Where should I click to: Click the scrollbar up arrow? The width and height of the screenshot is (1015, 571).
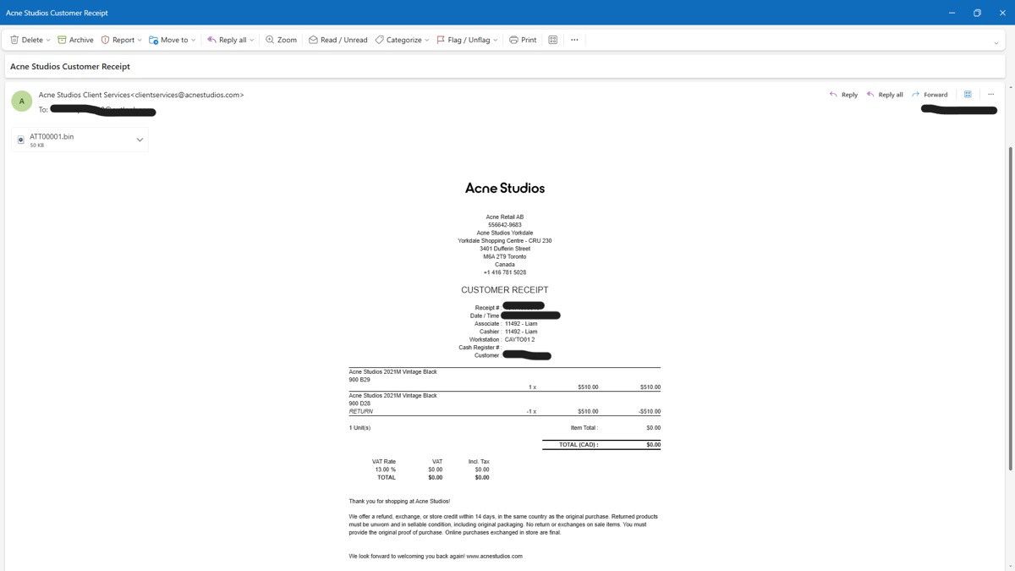click(1011, 87)
